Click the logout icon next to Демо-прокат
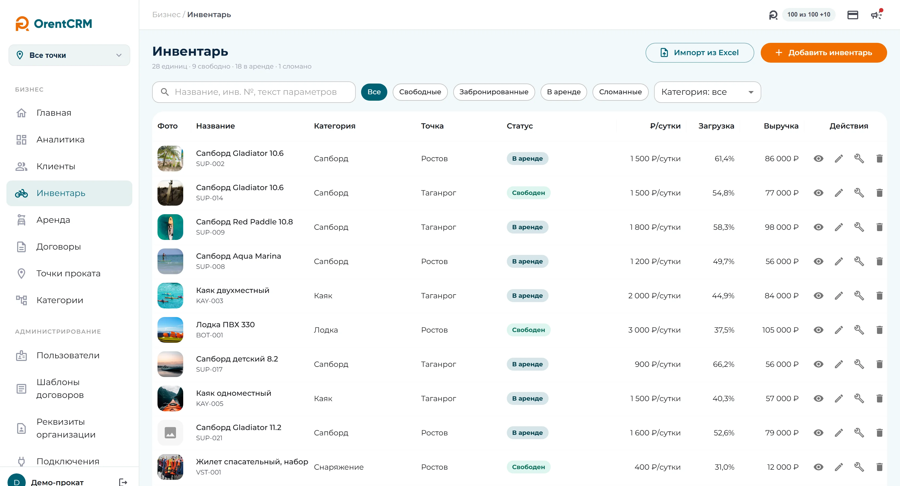This screenshot has height=486, width=900. click(x=123, y=482)
